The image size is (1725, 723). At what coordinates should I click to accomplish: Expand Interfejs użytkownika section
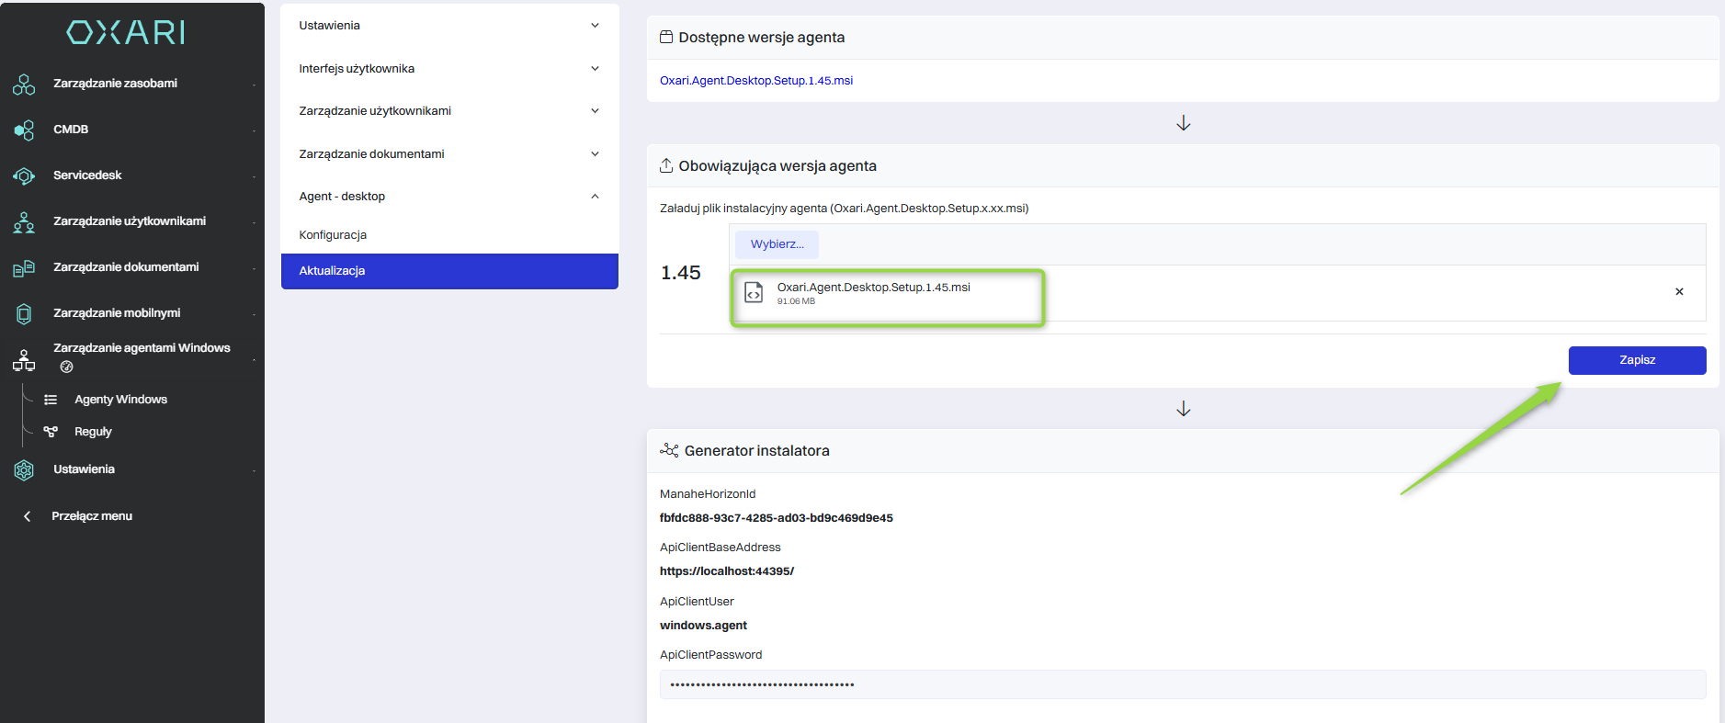tap(449, 69)
